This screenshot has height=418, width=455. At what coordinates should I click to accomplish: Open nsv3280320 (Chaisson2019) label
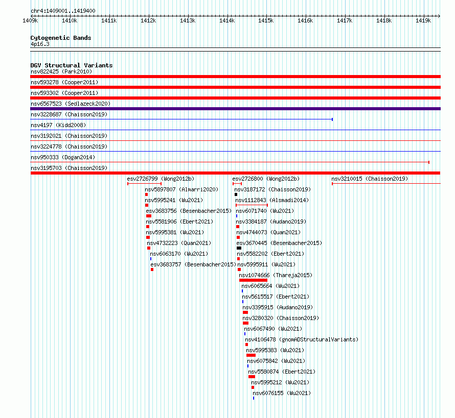point(281,318)
